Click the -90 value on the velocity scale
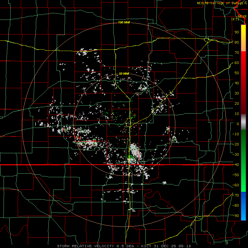 pyautogui.click(x=236, y=215)
